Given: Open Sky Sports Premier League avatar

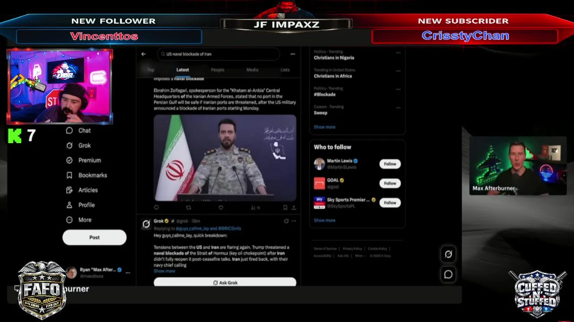Looking at the screenshot, I should 319,203.
